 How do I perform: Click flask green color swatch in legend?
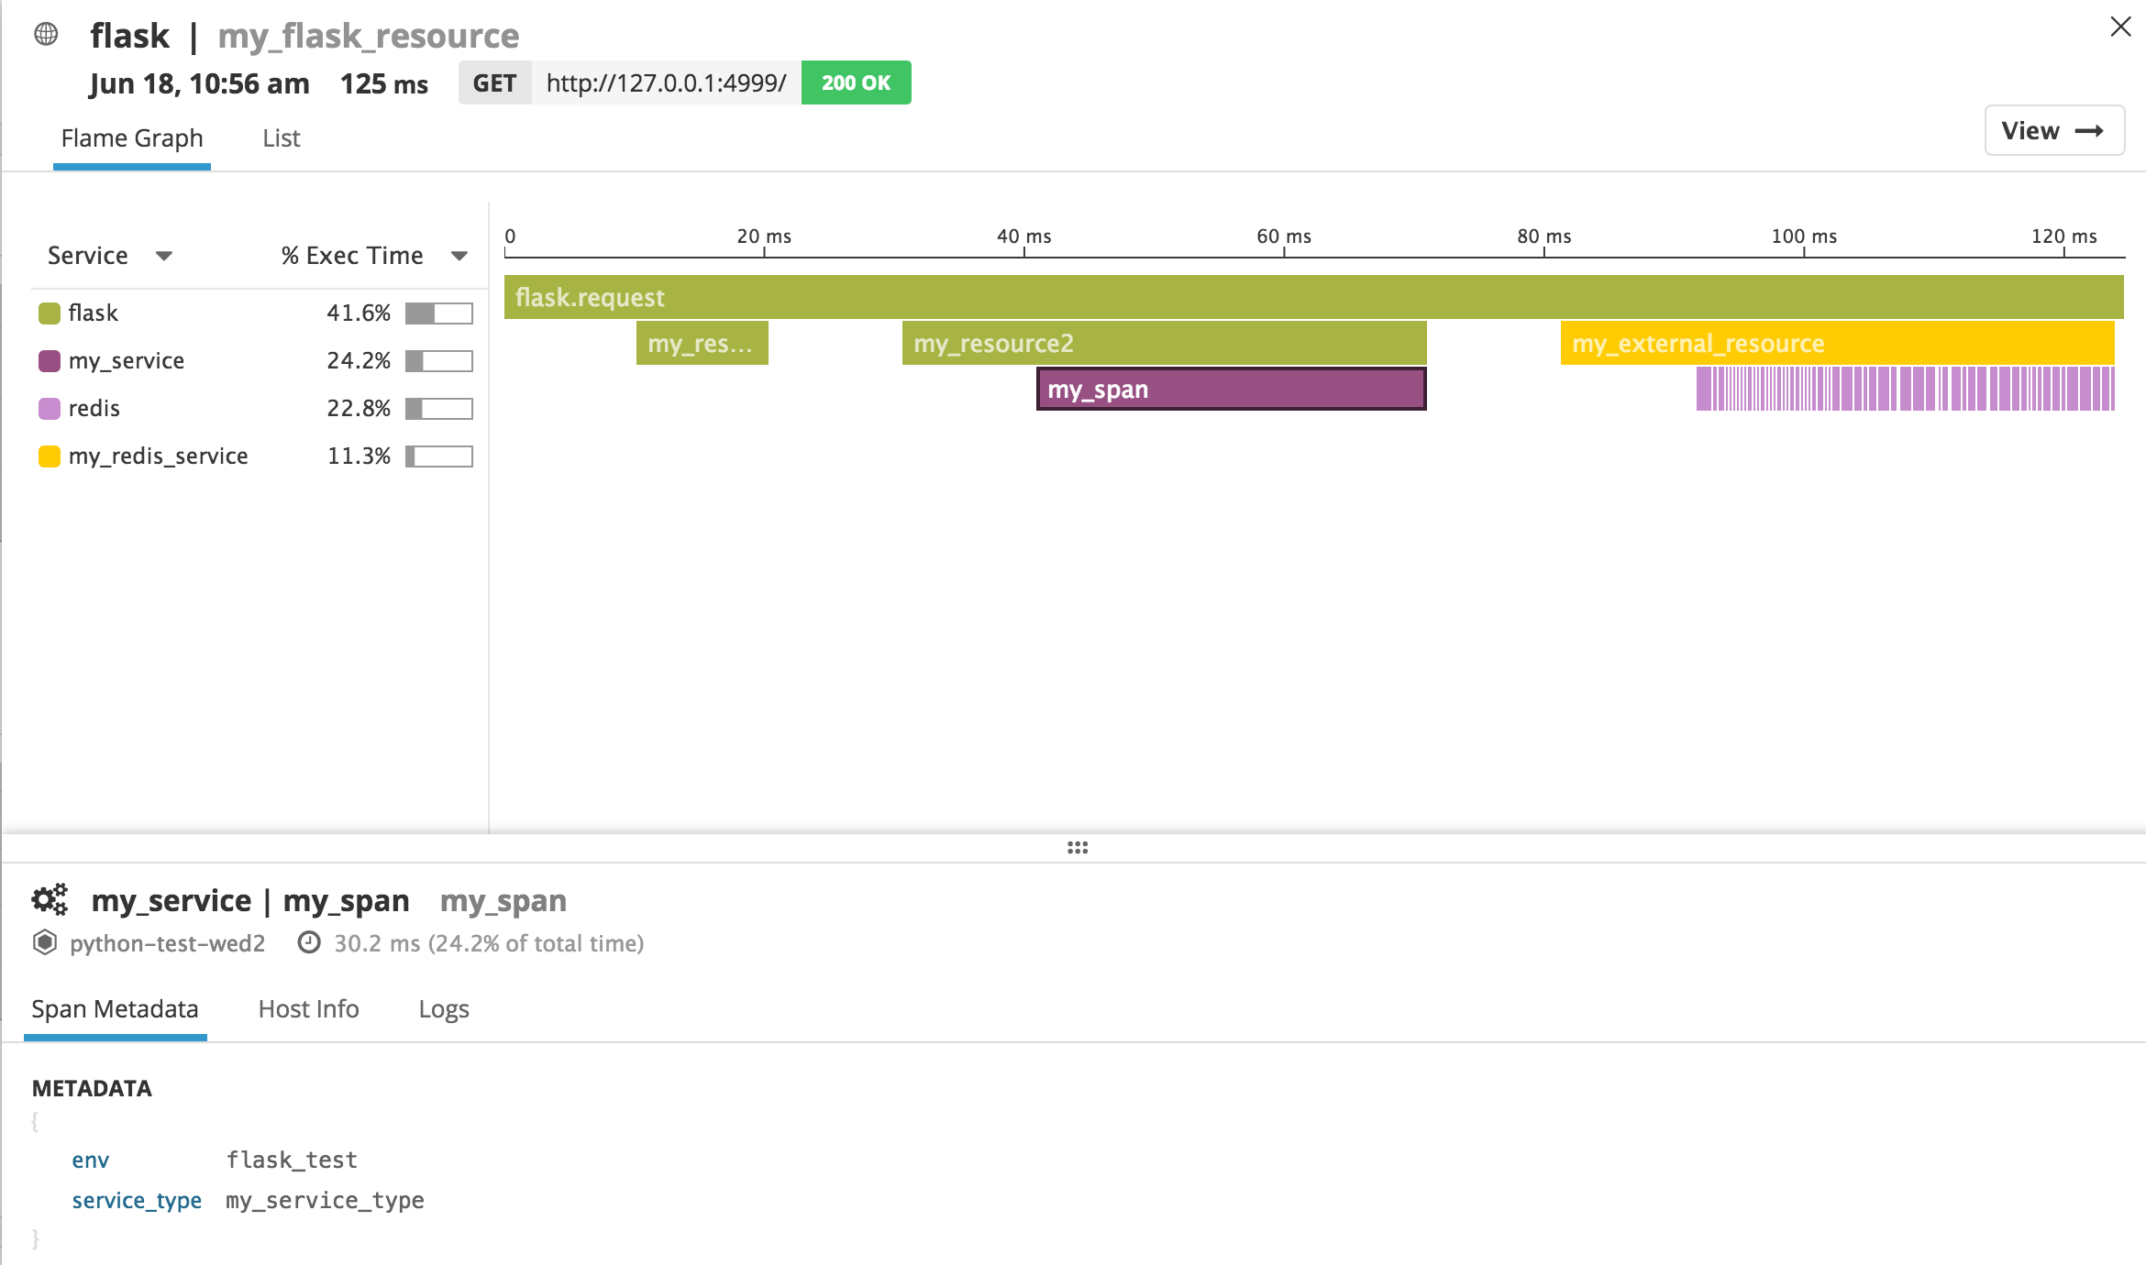(x=50, y=313)
